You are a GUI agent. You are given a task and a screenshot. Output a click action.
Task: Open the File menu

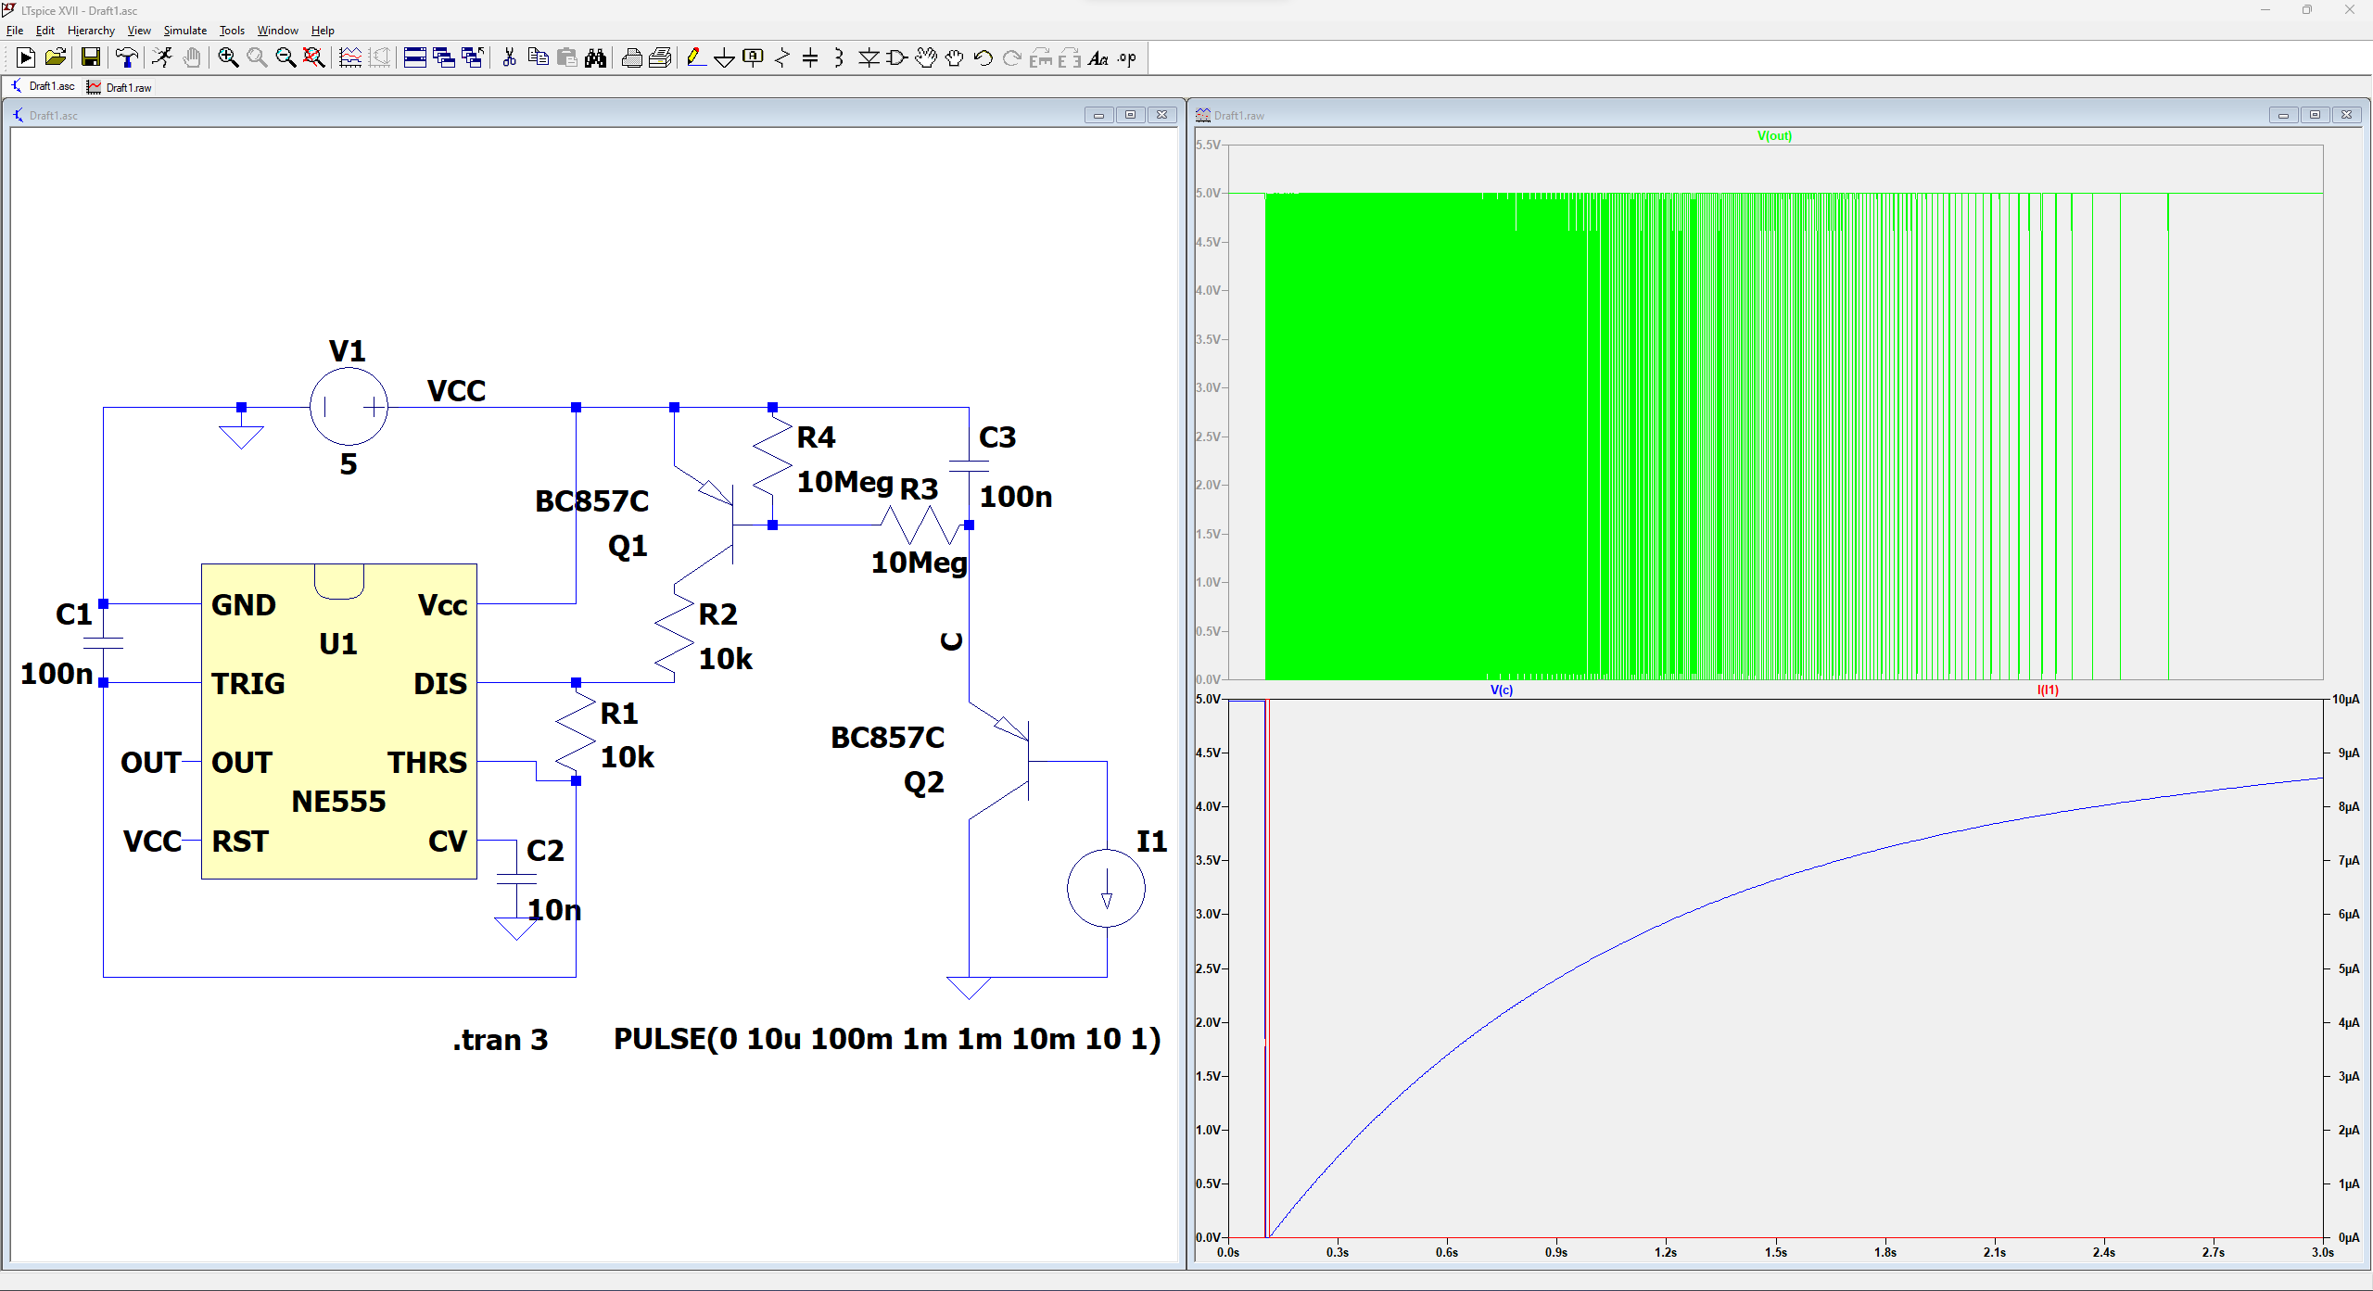[x=15, y=31]
